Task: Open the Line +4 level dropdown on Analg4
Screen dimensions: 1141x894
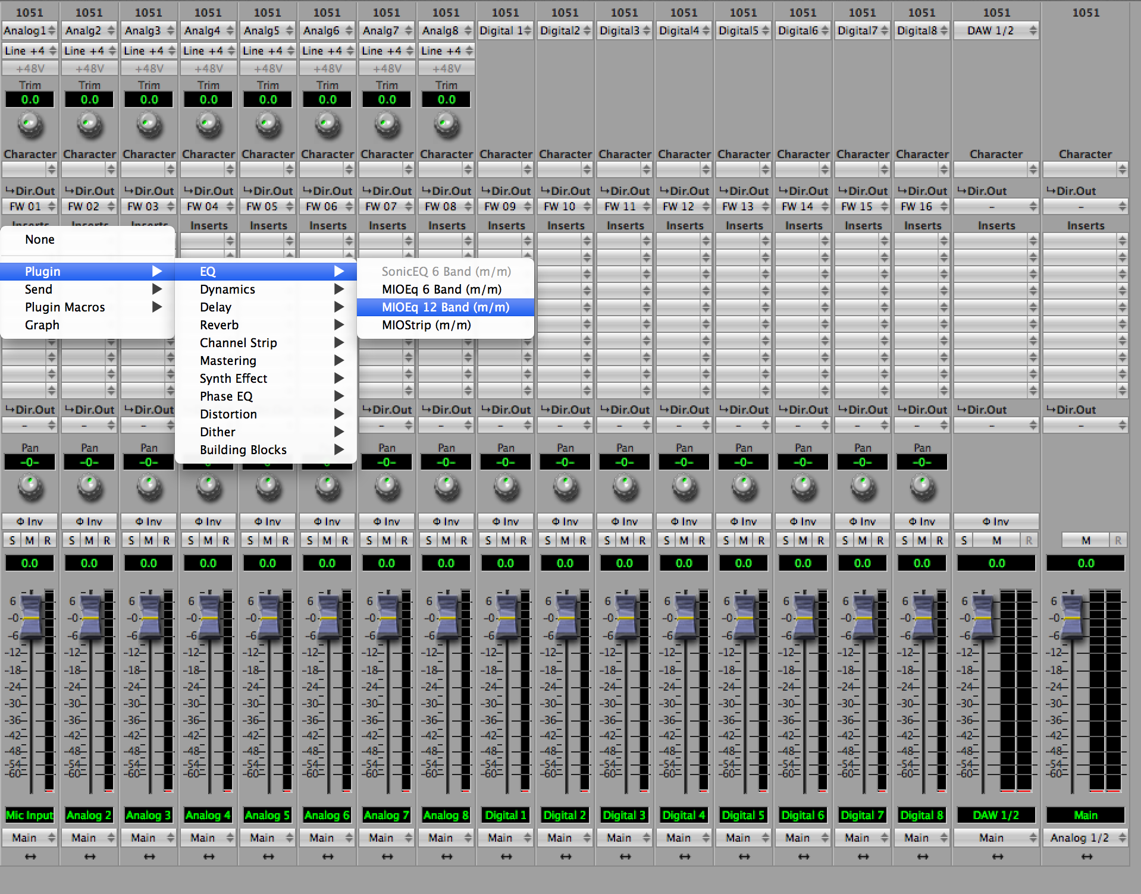Action: click(208, 51)
